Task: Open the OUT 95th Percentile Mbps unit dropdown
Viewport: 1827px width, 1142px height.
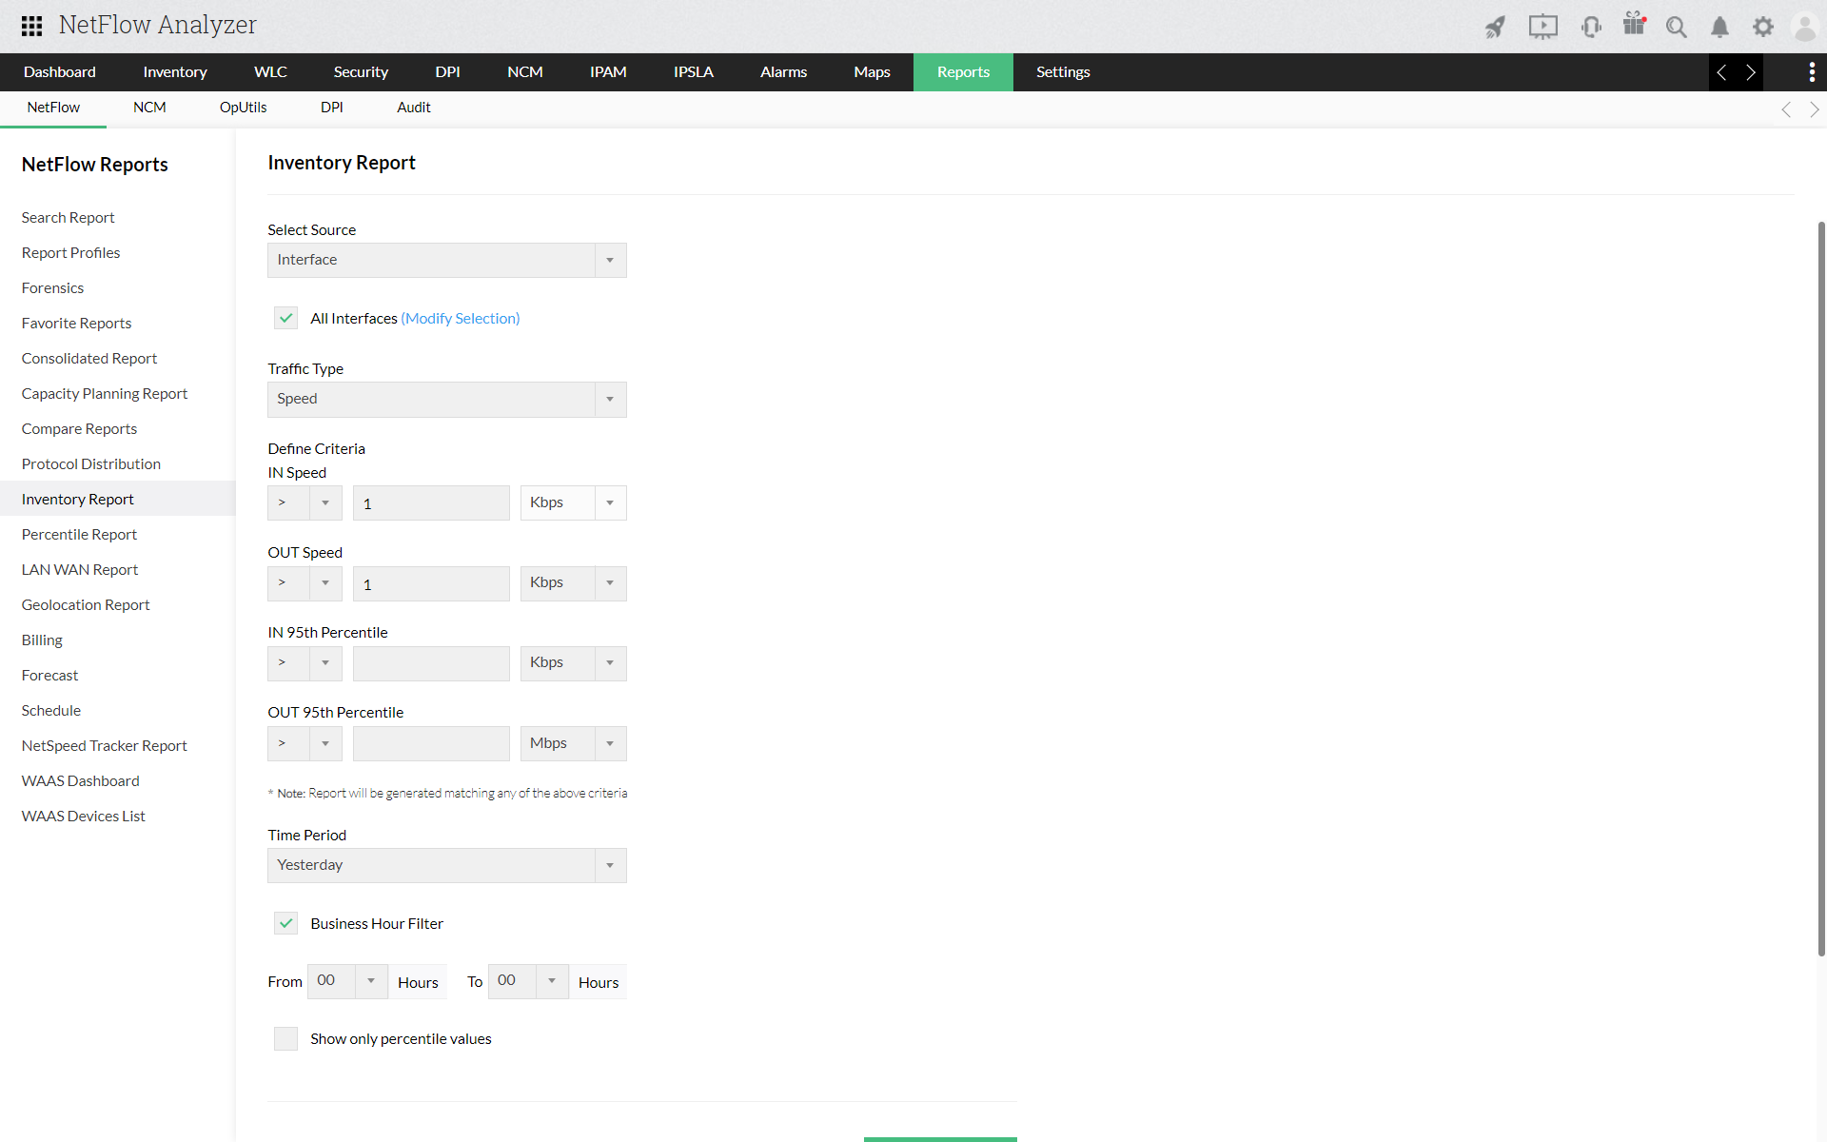Action: (x=573, y=743)
